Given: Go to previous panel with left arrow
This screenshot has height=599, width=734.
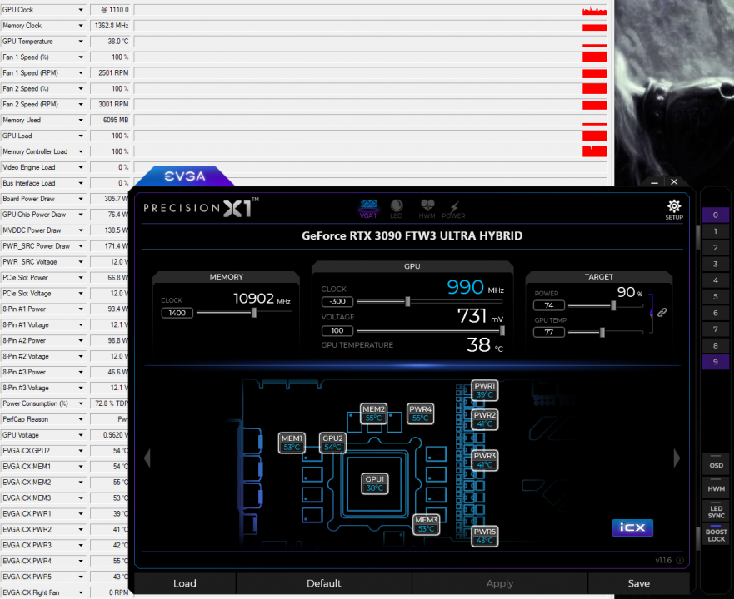Looking at the screenshot, I should [147, 458].
